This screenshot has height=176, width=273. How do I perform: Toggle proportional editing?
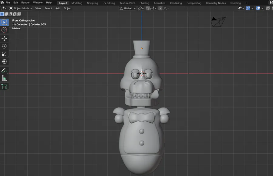point(160,8)
